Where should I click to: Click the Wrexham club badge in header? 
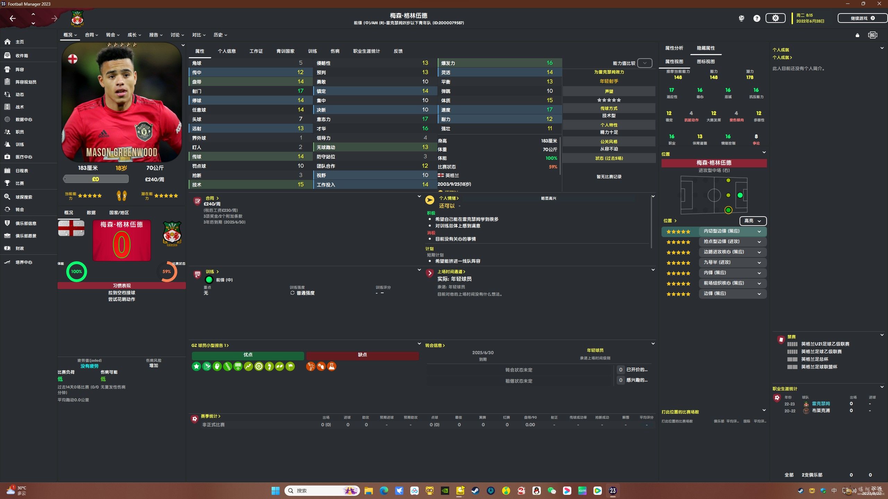pyautogui.click(x=77, y=18)
